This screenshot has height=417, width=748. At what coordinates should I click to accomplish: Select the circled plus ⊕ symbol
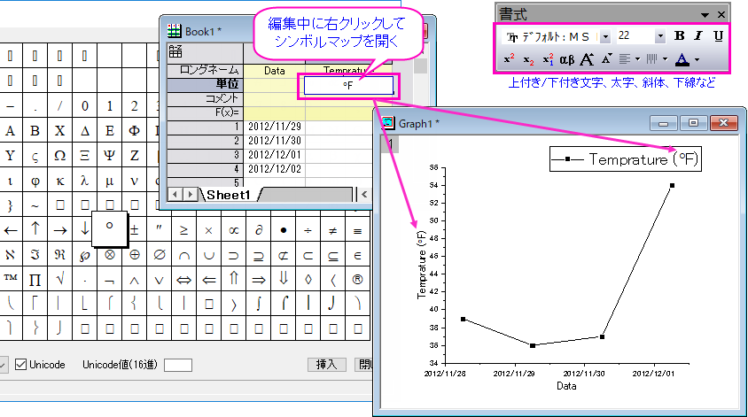coord(135,255)
